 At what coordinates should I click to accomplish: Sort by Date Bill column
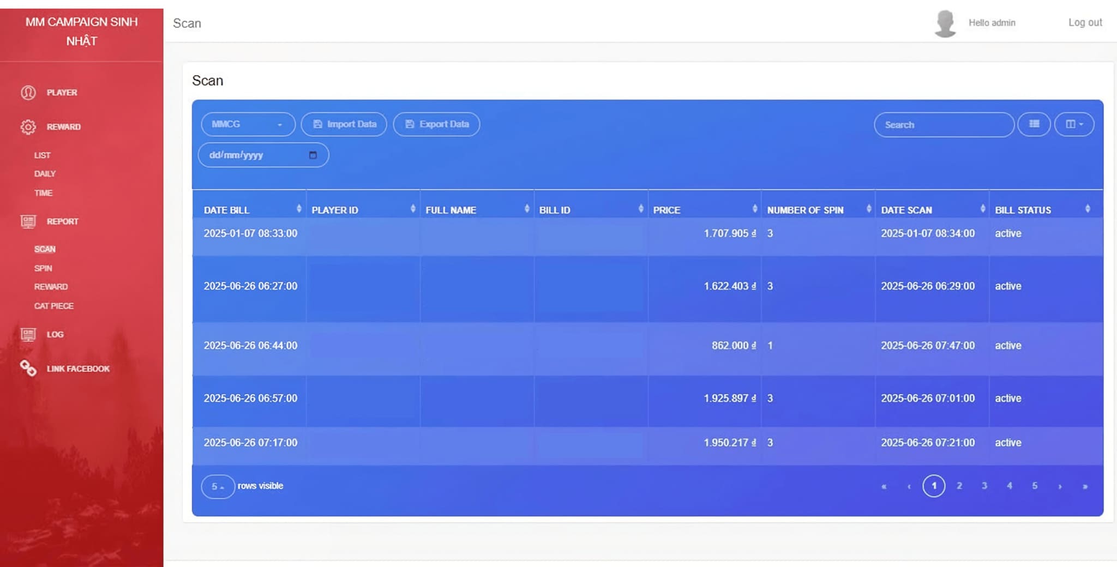tap(298, 209)
